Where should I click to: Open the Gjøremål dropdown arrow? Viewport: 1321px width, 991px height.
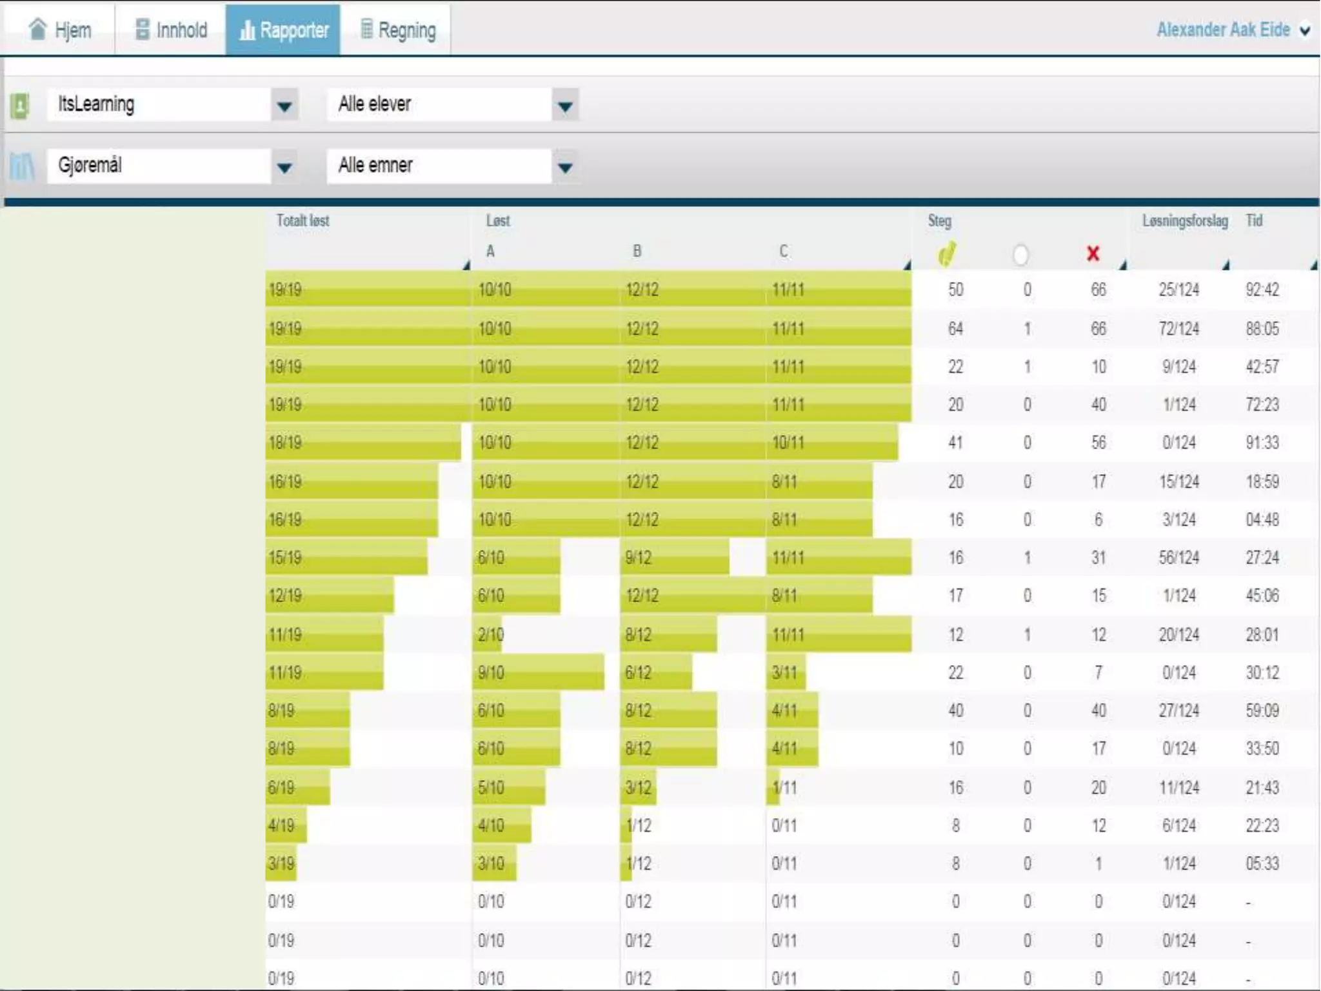(x=284, y=167)
